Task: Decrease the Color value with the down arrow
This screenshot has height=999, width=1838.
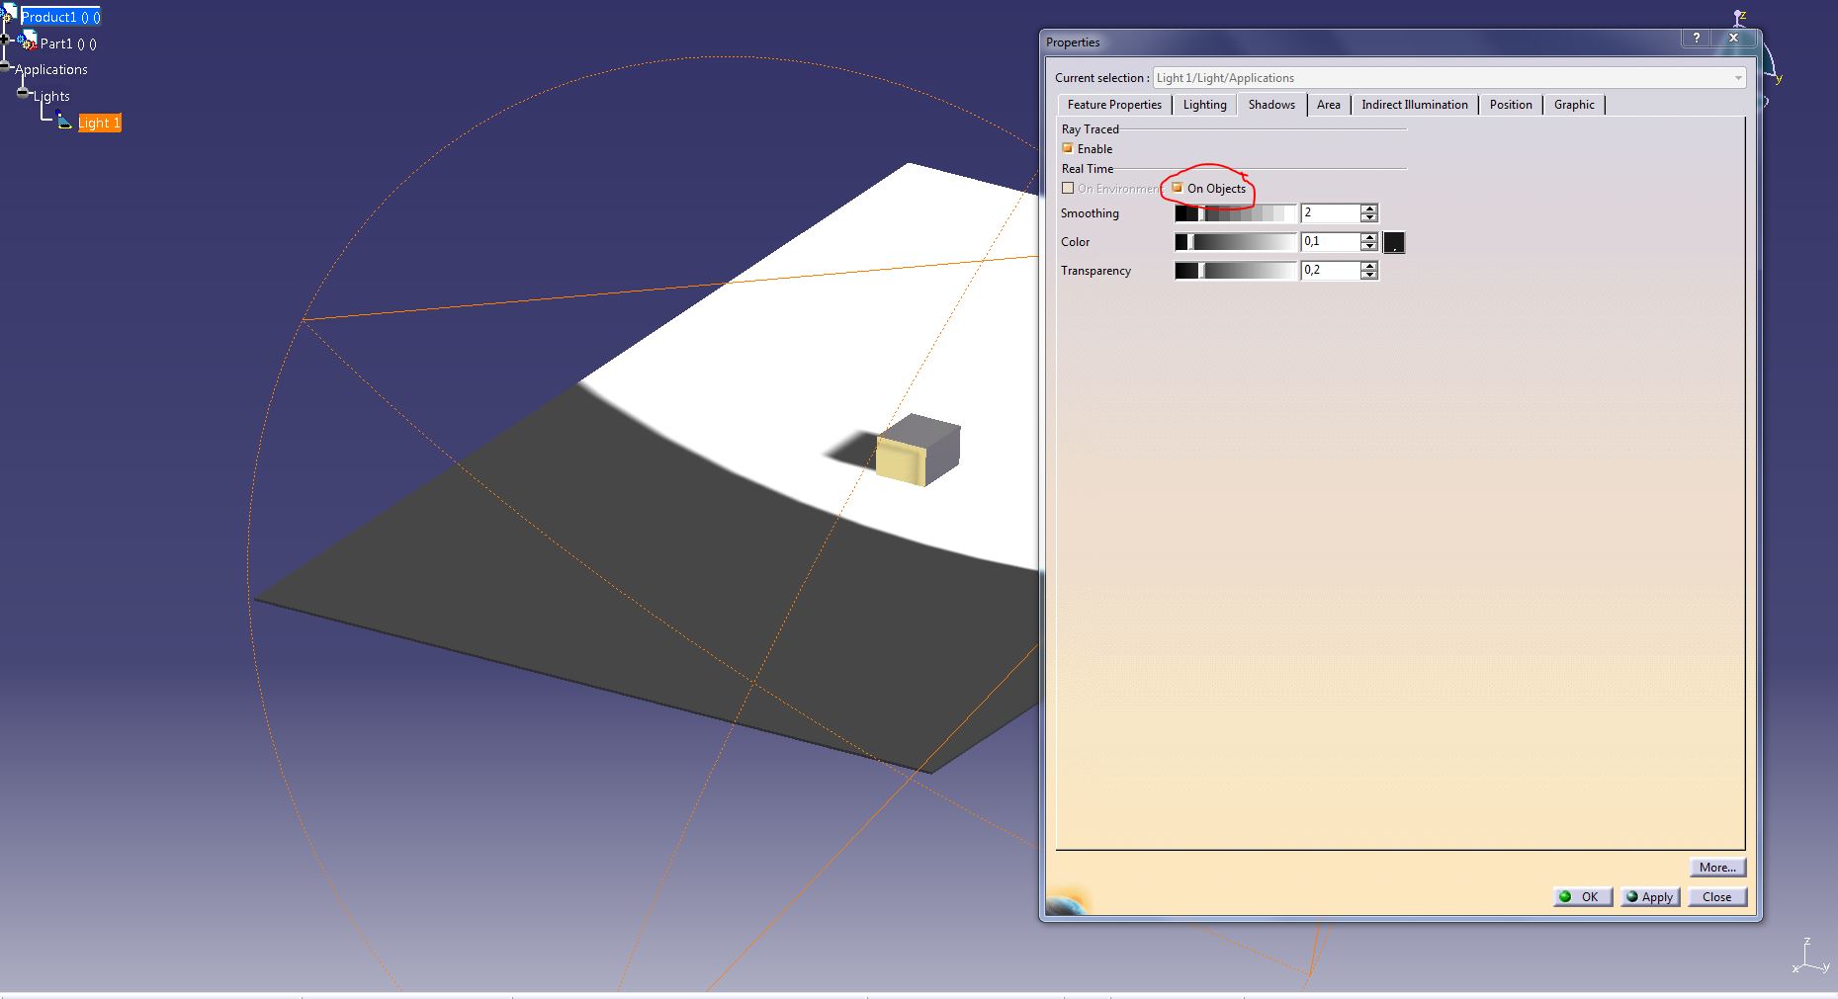Action: click(1369, 246)
